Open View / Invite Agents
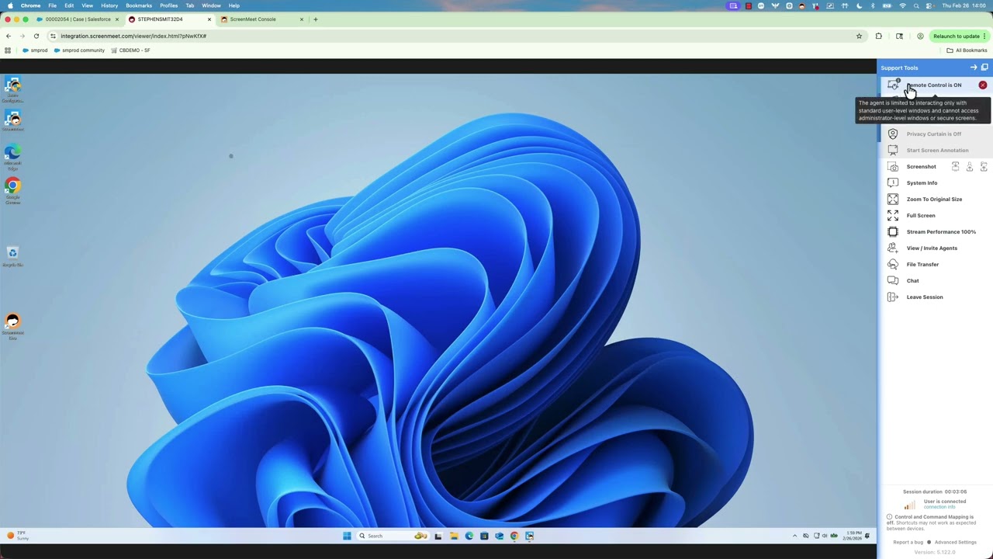The width and height of the screenshot is (993, 559). click(x=932, y=248)
